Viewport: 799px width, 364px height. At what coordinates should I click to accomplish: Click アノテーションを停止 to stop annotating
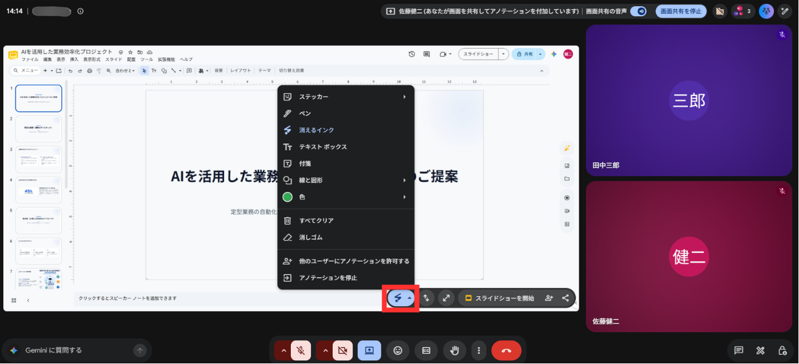(346, 278)
